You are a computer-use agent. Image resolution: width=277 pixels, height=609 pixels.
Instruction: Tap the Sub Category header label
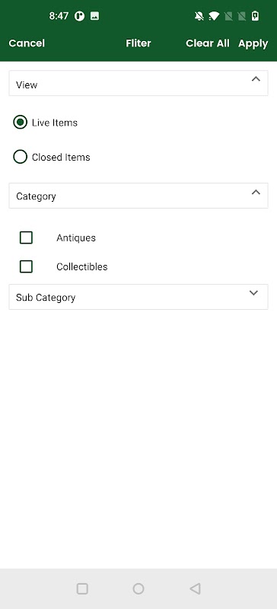coord(46,298)
